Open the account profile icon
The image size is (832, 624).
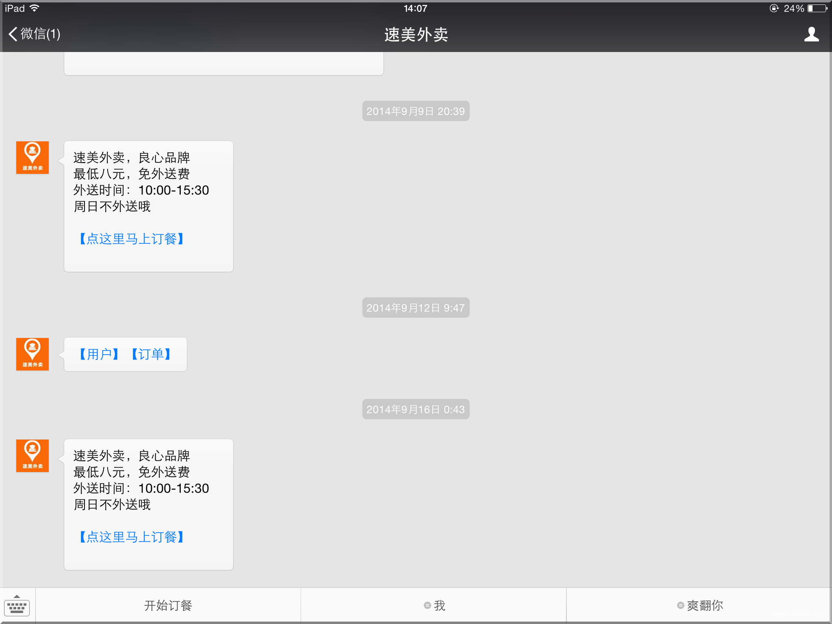click(811, 34)
